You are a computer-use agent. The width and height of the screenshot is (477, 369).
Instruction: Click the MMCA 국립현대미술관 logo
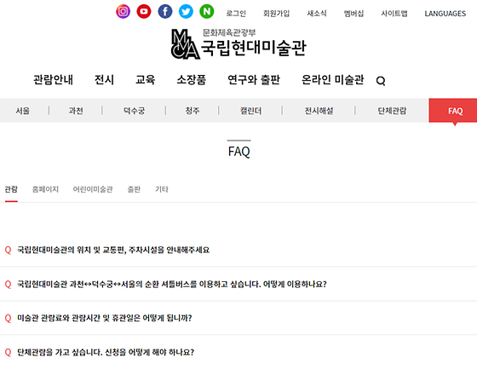click(x=238, y=44)
